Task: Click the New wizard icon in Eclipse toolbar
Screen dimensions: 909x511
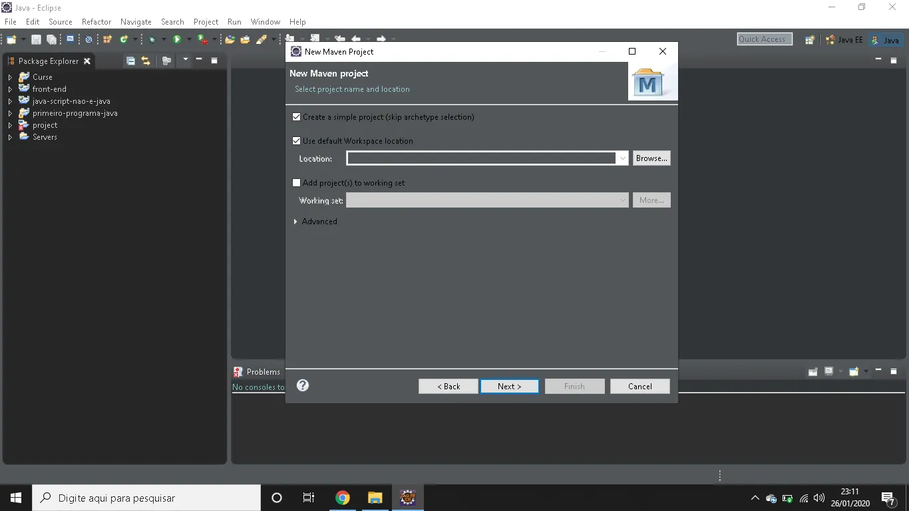Action: (11, 40)
